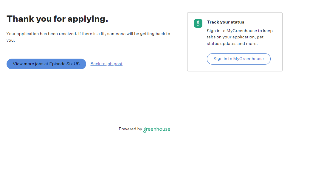Follow the Back to job post link
Image resolution: width=321 pixels, height=194 pixels.
pyautogui.click(x=106, y=64)
